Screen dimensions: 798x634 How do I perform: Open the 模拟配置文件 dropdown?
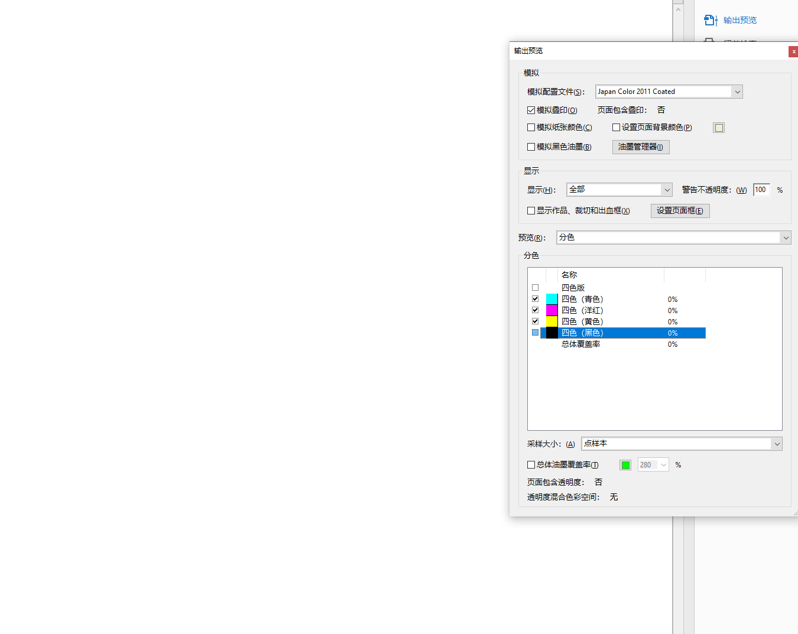(669, 92)
